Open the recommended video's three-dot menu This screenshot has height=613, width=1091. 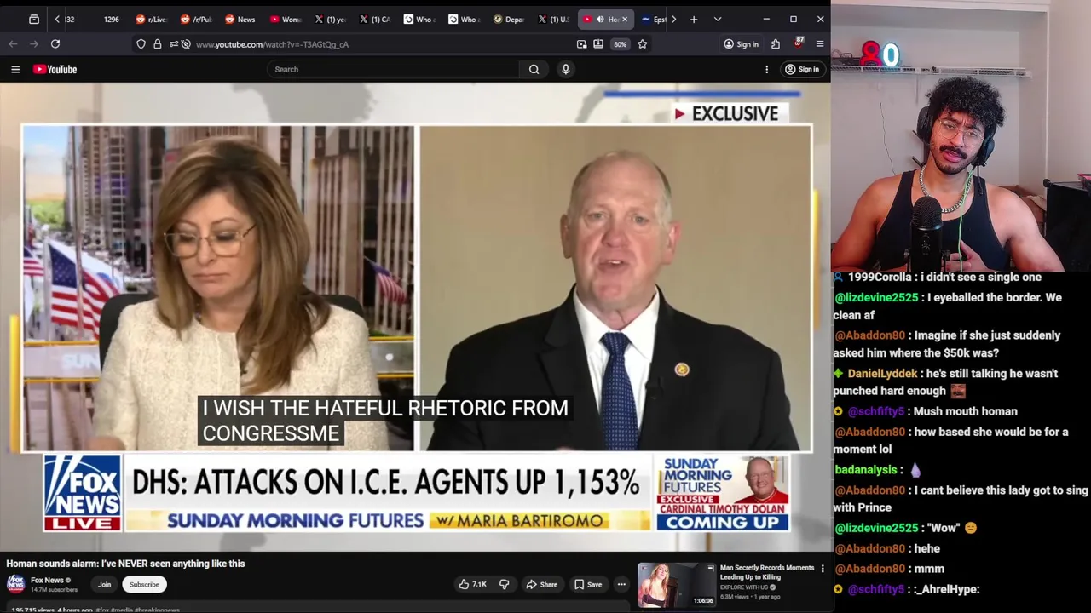pos(823,568)
